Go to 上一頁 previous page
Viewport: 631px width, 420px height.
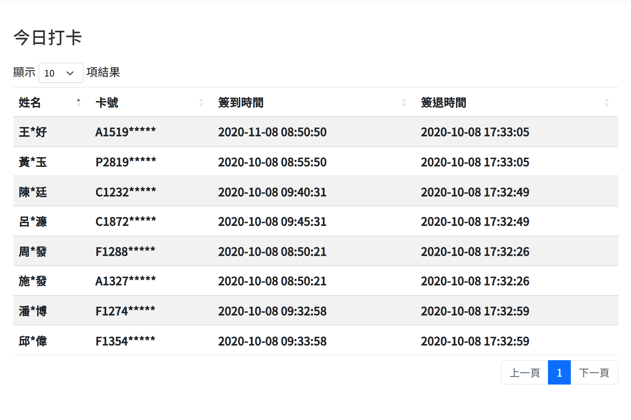pos(525,373)
